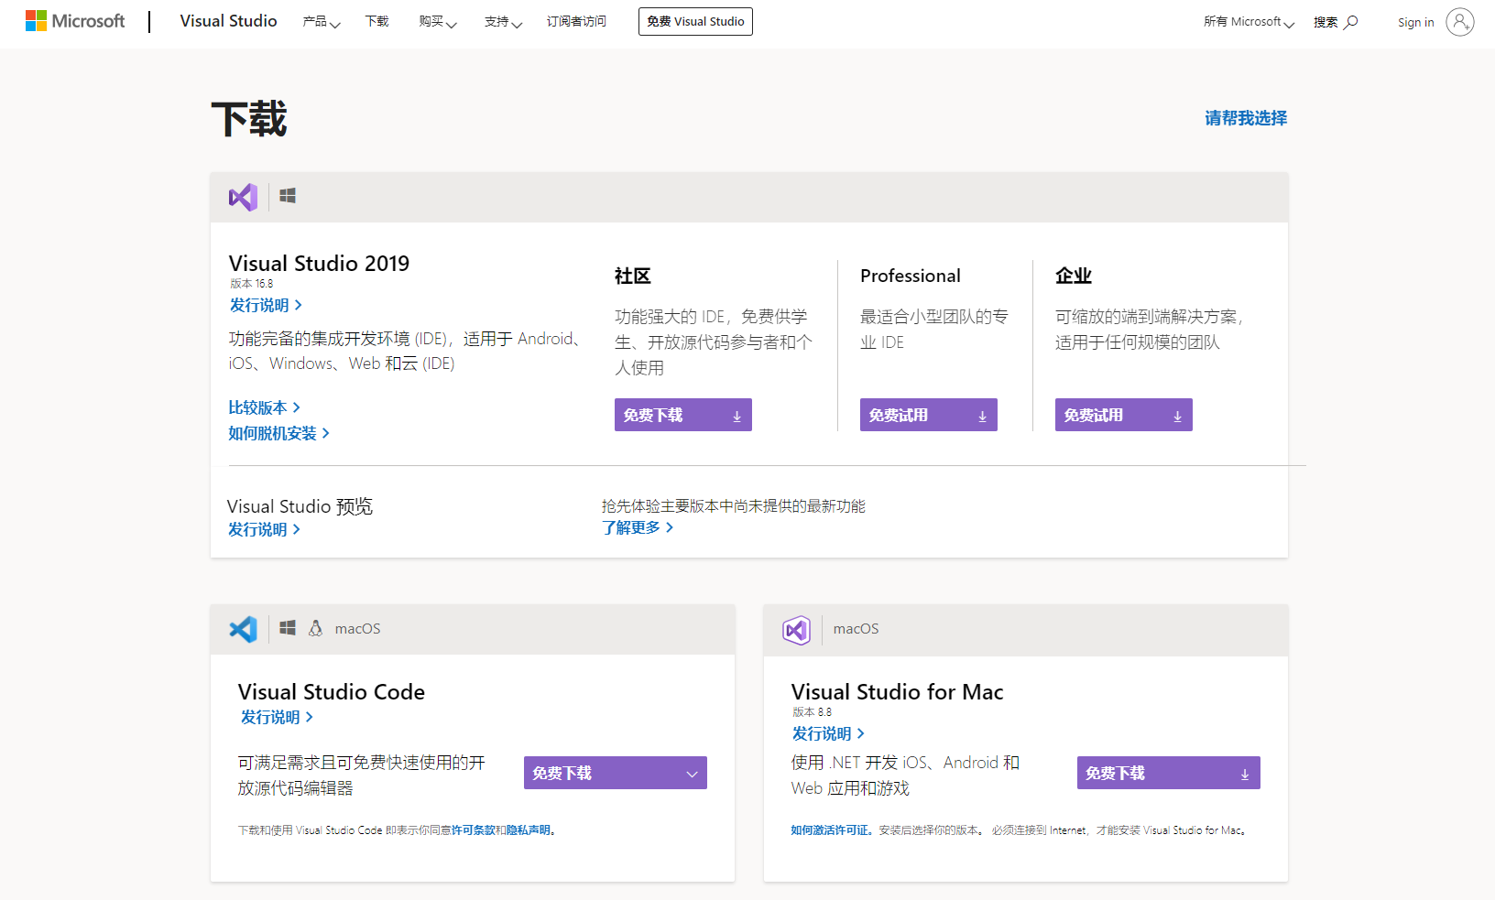This screenshot has width=1495, height=900.
Task: Click the Visual Studio 2019 title
Action: click(319, 264)
